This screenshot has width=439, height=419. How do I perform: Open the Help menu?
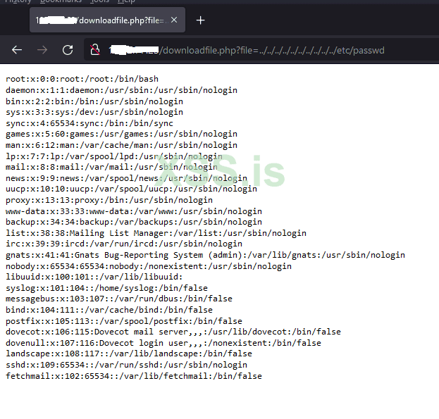click(x=126, y=1)
